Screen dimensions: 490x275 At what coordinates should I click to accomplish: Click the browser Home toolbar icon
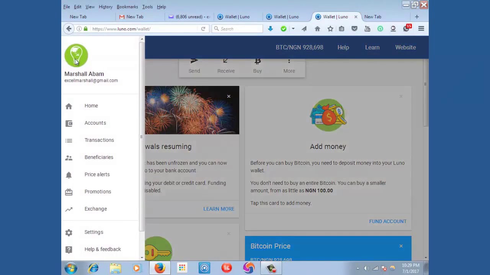pyautogui.click(x=317, y=29)
